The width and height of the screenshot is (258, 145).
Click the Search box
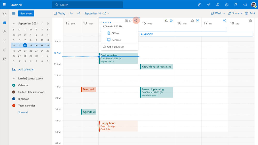point(87,5)
